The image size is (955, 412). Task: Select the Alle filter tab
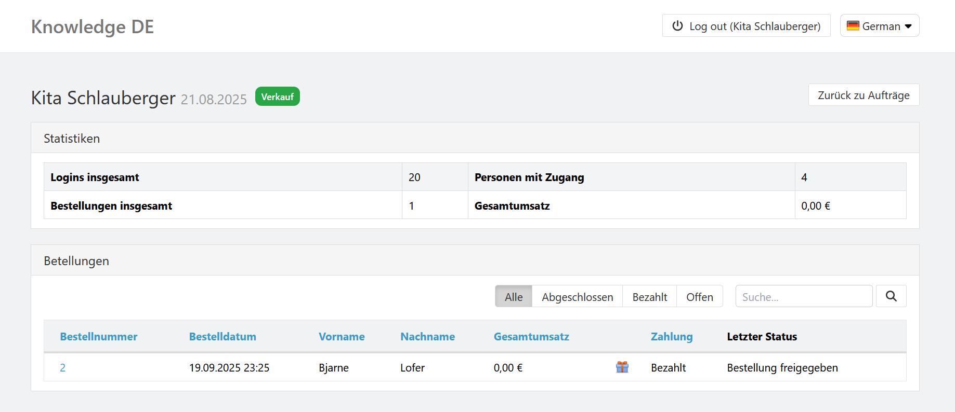tap(514, 296)
